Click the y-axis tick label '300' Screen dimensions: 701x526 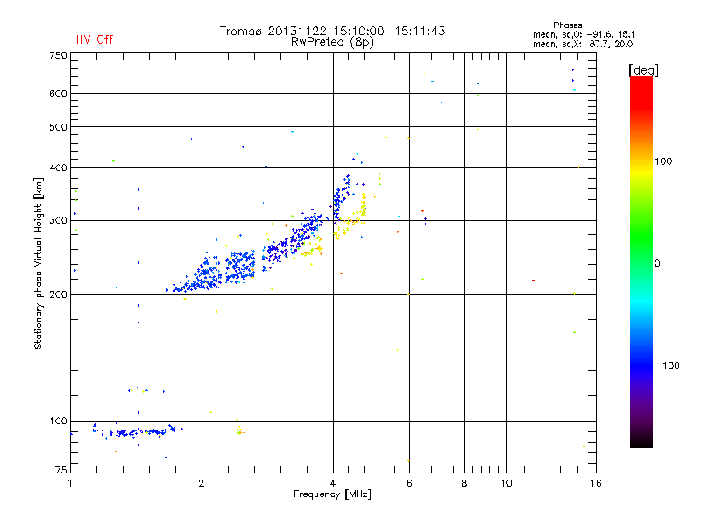click(58, 220)
